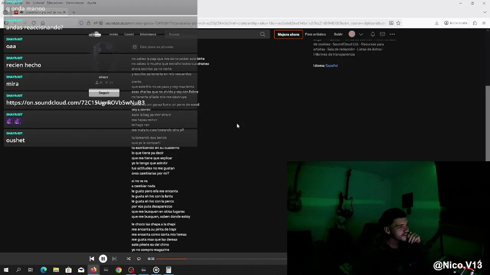Mute the tab via the speaker icon
The image size is (490, 275).
(x=21, y=12)
